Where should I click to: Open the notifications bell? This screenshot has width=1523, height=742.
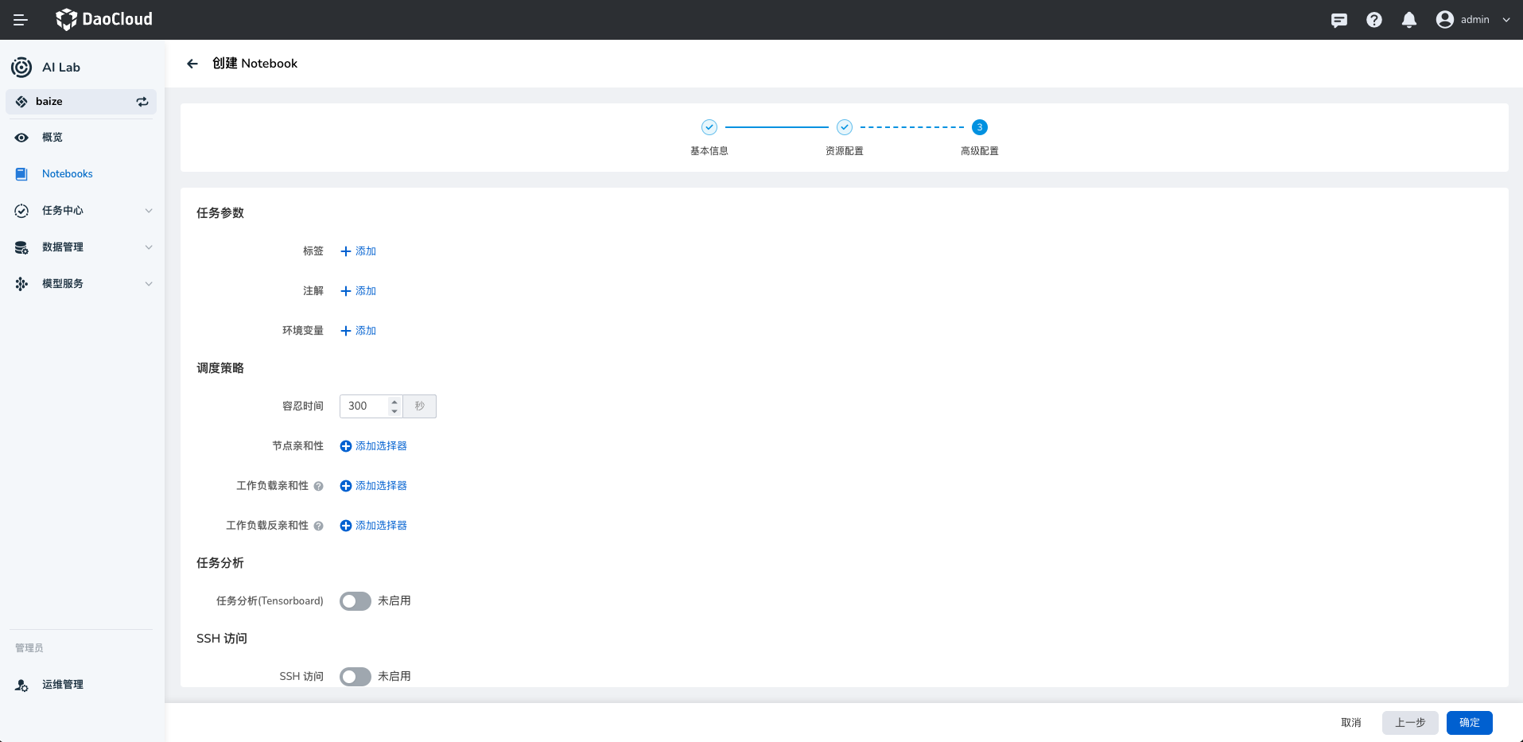tap(1408, 20)
